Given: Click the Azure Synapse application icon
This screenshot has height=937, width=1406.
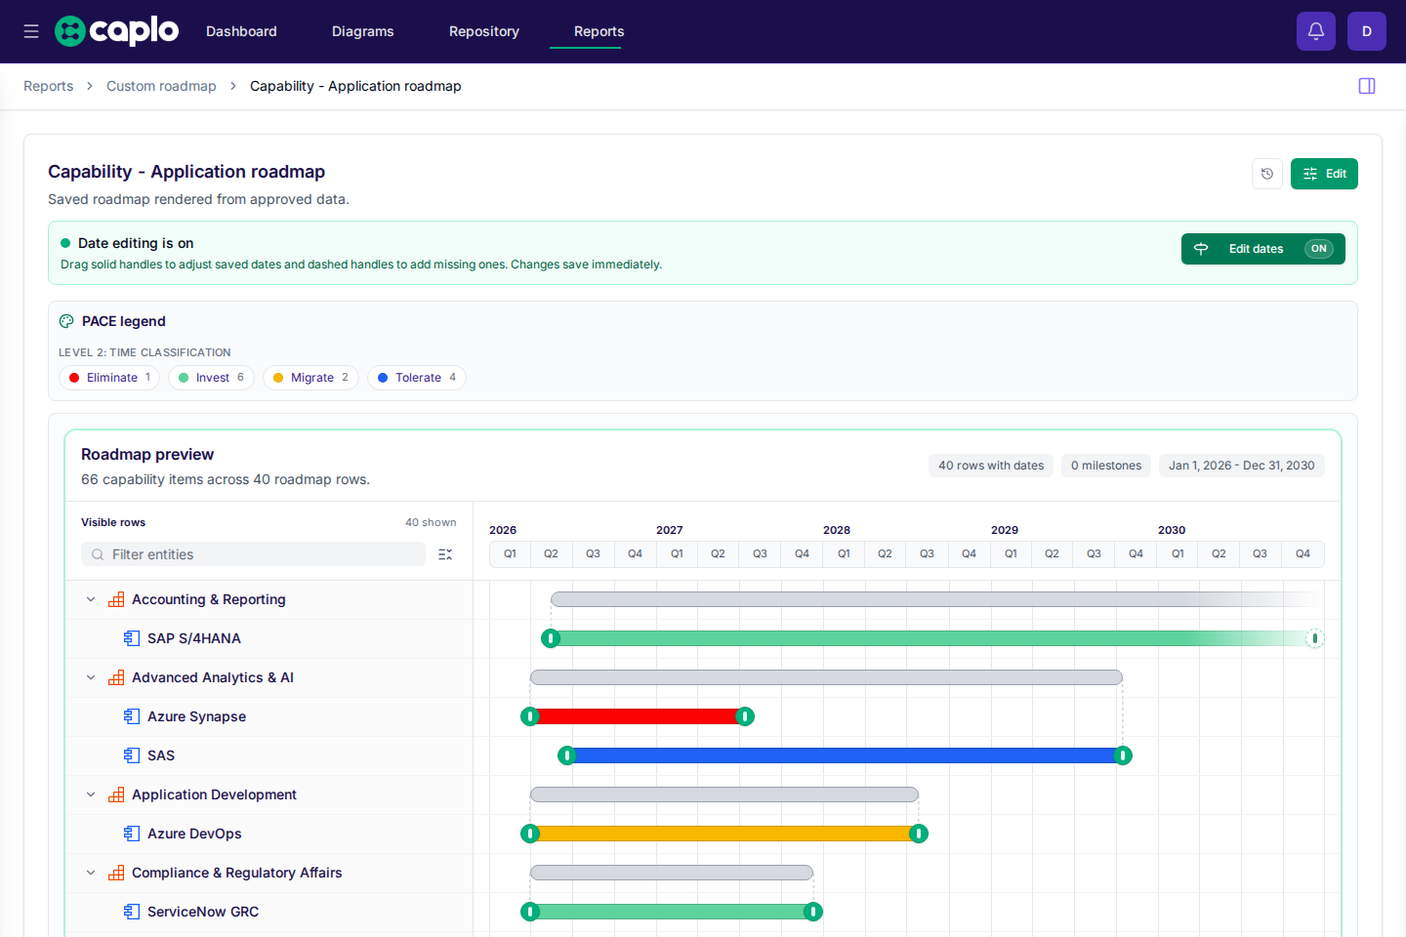Looking at the screenshot, I should [x=132, y=716].
